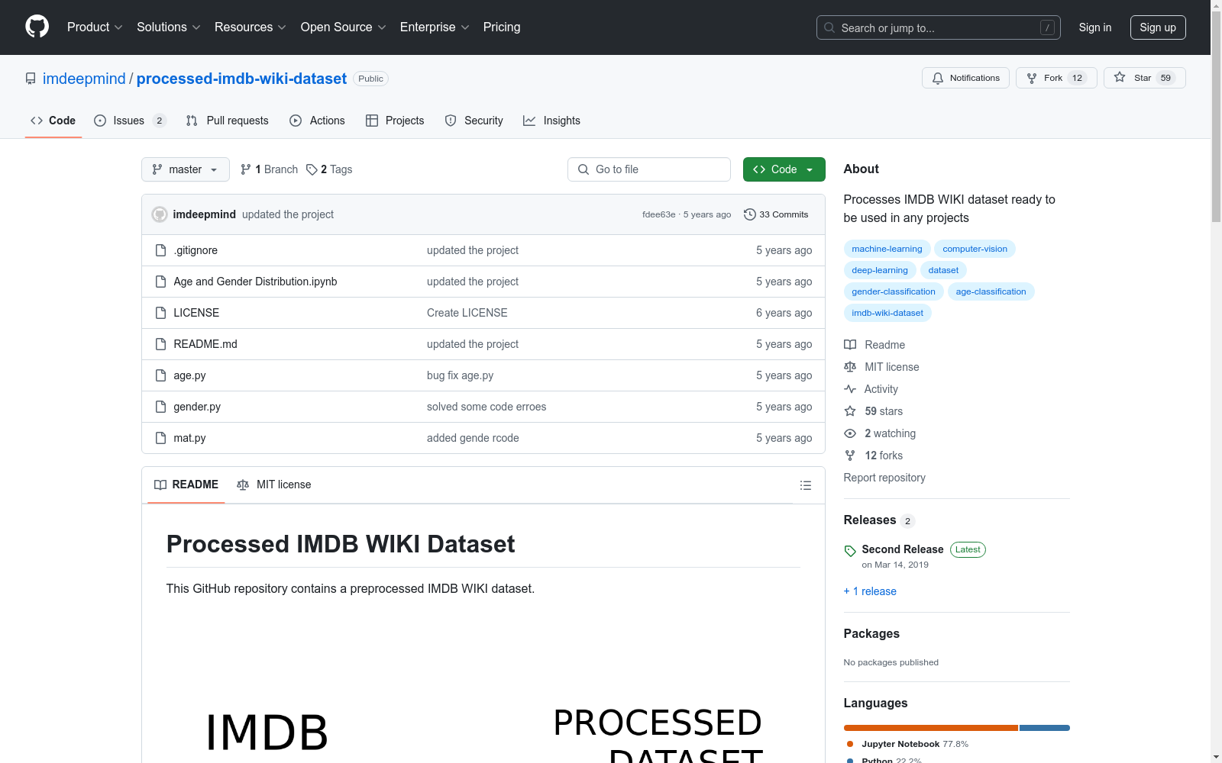Screen dimensions: 1222x763
Task: Switch to the Issues tab
Action: (128, 121)
